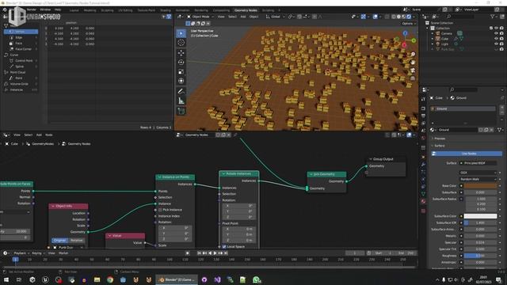507x285 pixels.
Task: Open the Output properties tab icon
Action: point(423,116)
